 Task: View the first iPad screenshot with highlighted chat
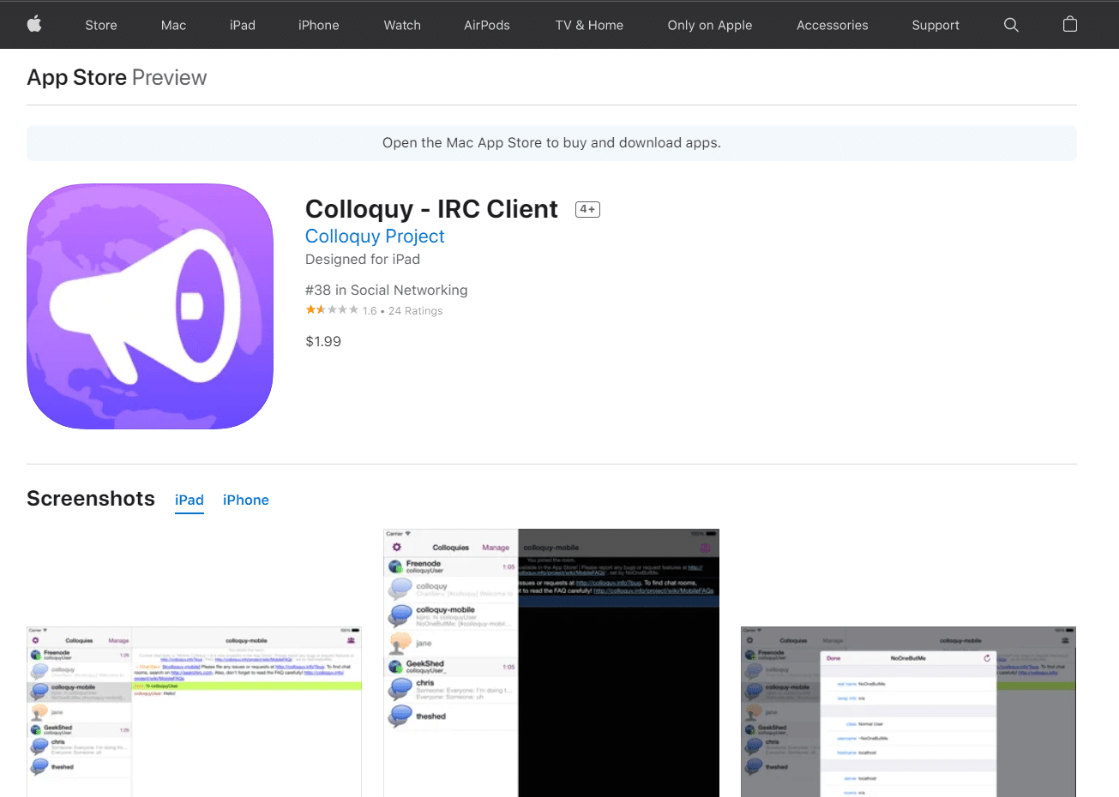pos(194,711)
